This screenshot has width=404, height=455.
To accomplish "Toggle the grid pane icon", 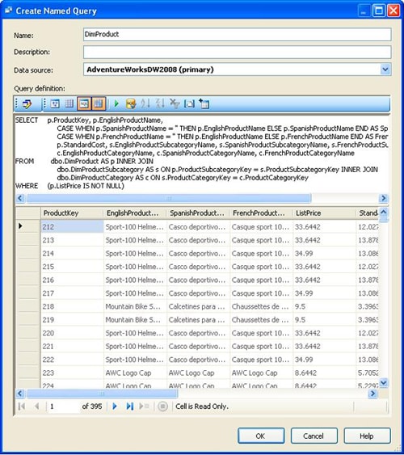I will pyautogui.click(x=69, y=104).
